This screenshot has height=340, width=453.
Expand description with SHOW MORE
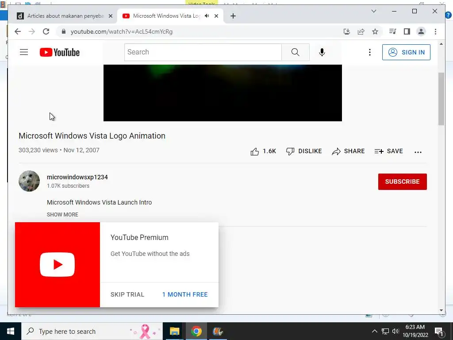coord(62,215)
